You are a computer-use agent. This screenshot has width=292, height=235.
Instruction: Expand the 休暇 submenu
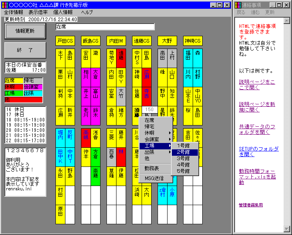click(155, 133)
